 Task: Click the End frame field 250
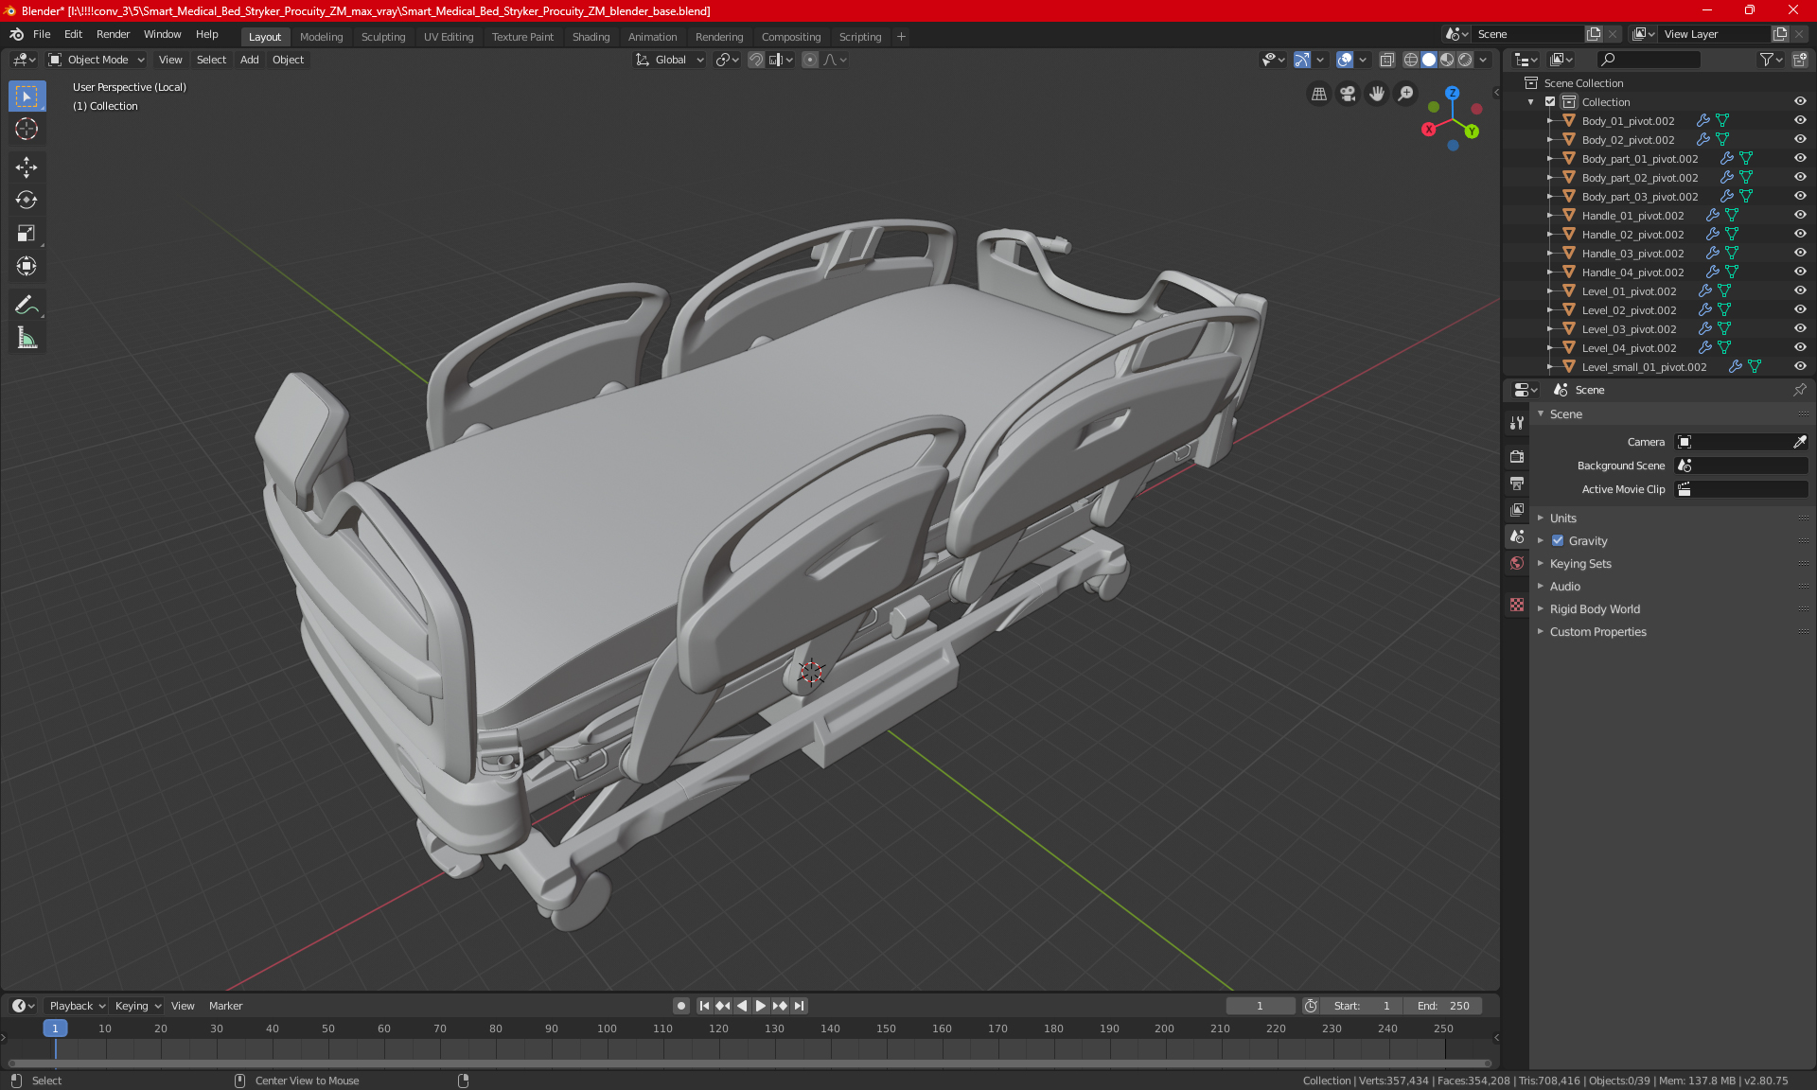coord(1443,1006)
